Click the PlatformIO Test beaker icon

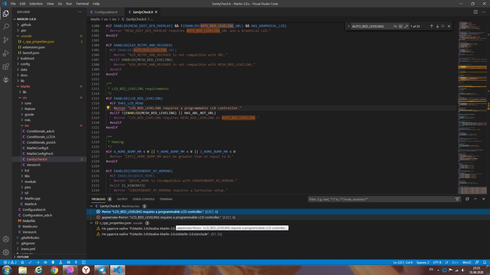coord(60,262)
